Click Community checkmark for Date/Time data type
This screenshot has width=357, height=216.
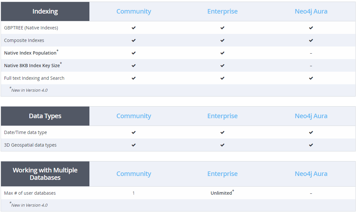[134, 132]
